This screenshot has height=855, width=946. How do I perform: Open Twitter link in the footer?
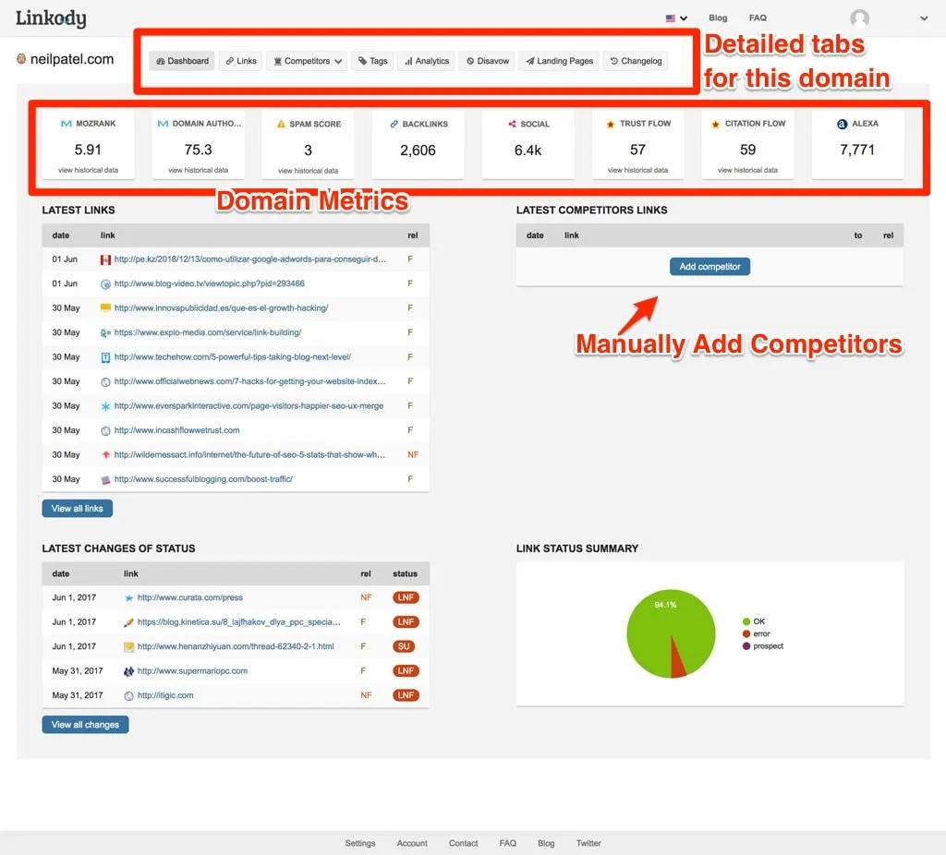tap(588, 844)
